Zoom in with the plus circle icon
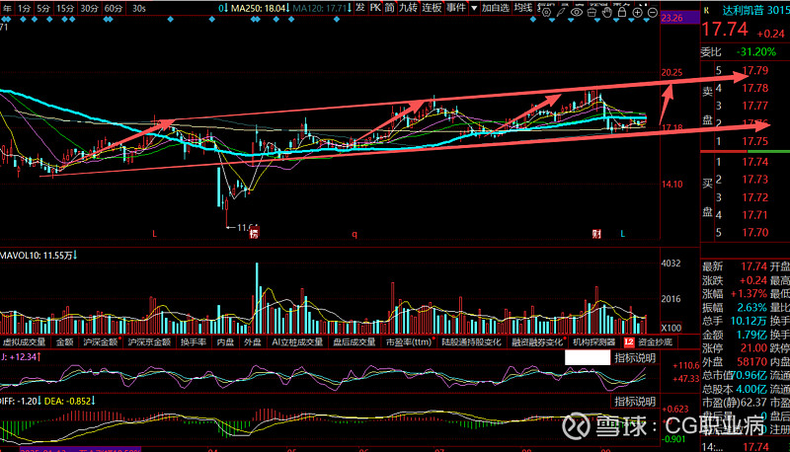This screenshot has width=790, height=452. (637, 12)
